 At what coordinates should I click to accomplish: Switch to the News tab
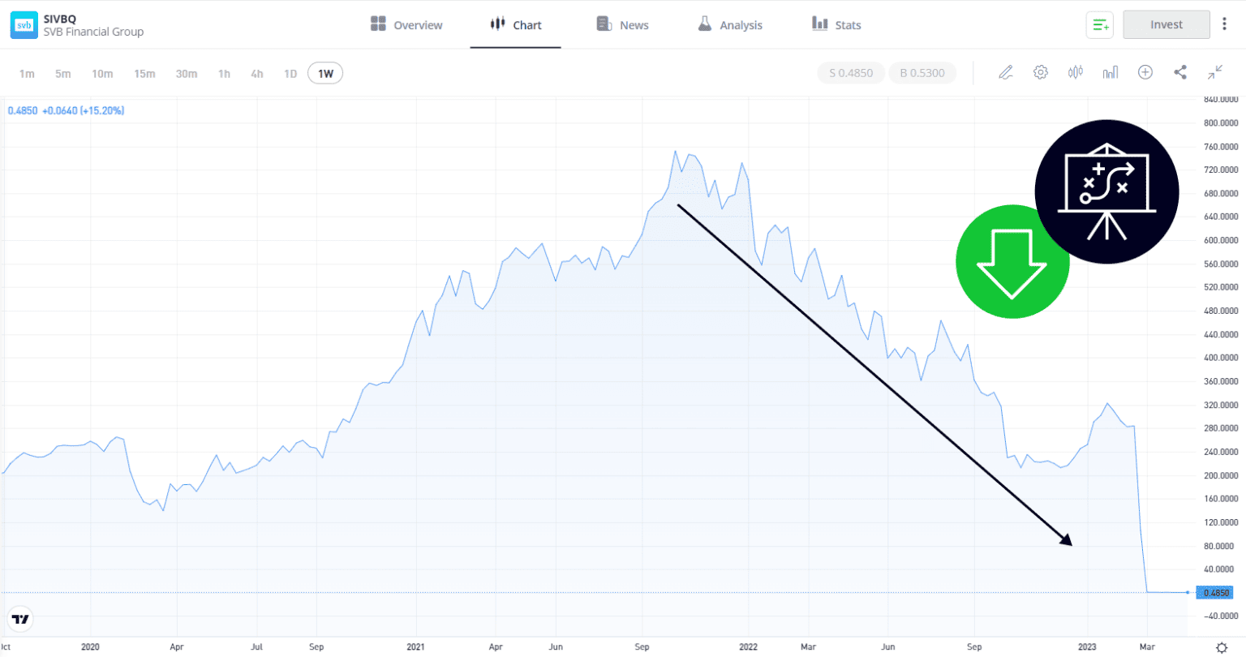tap(623, 24)
